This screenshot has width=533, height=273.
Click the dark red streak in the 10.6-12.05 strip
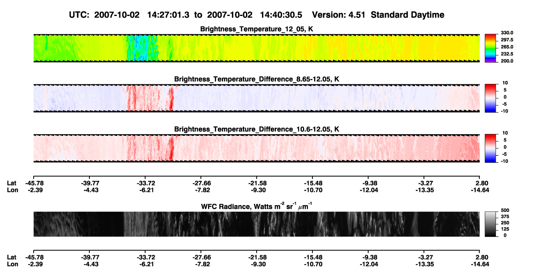click(x=171, y=148)
